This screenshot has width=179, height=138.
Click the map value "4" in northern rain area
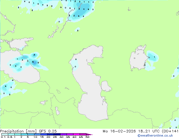click(84, 9)
